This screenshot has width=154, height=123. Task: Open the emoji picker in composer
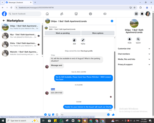click(108, 115)
